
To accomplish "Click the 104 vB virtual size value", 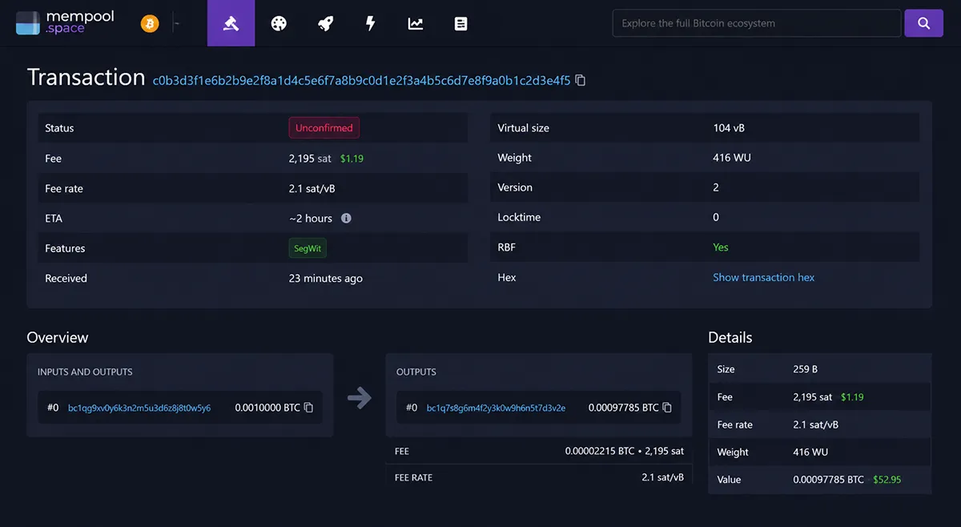I will [x=729, y=128].
